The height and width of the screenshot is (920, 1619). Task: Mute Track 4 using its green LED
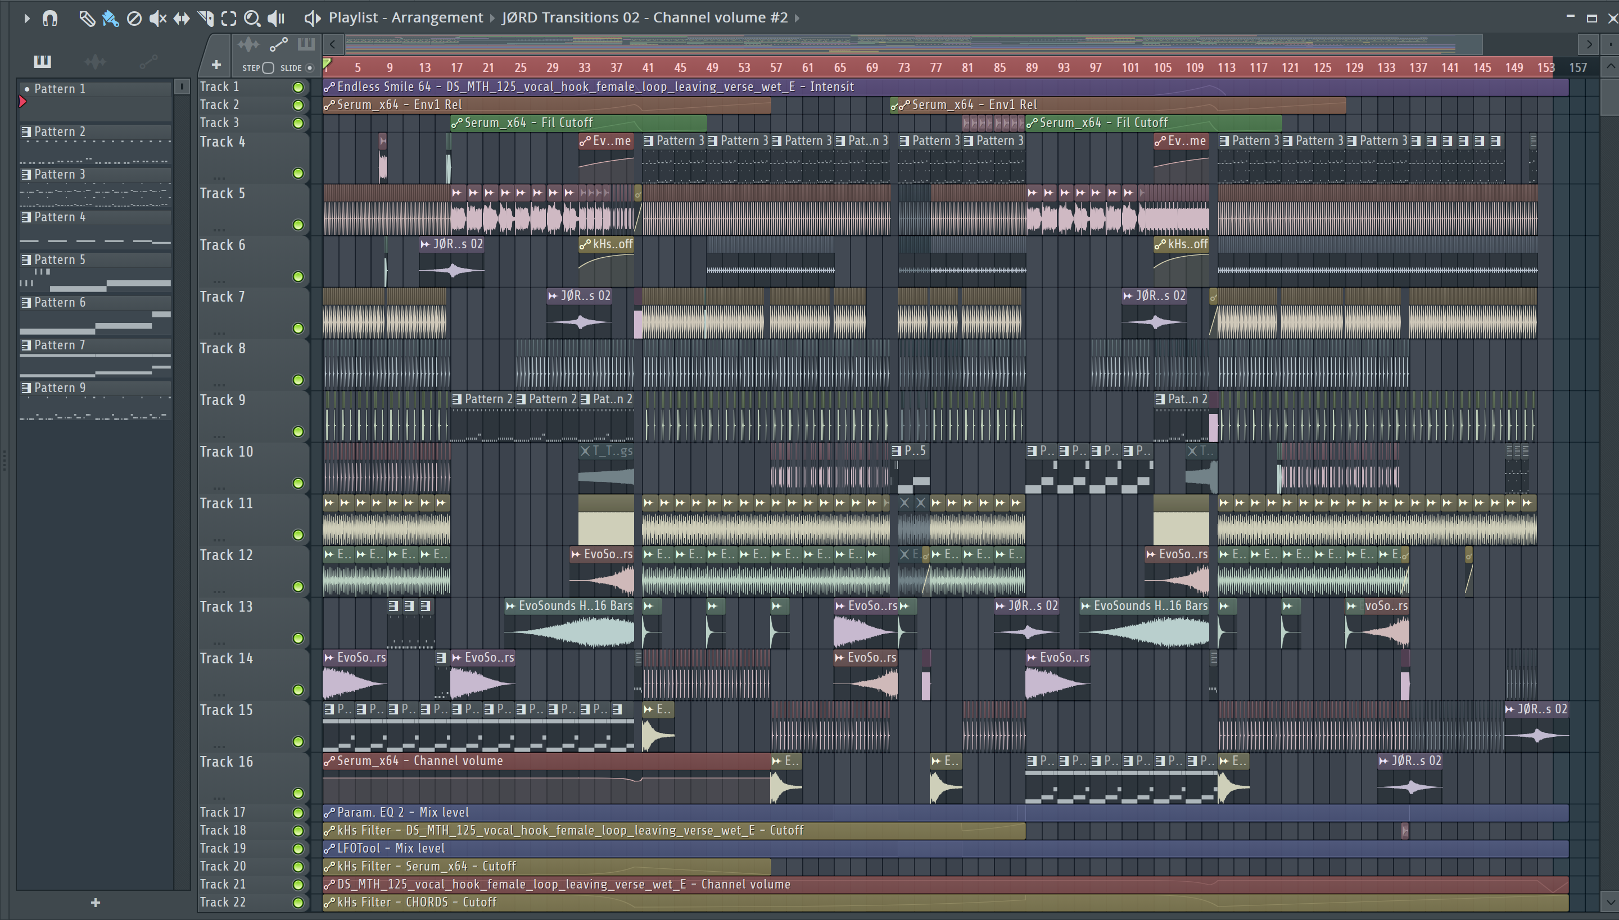pos(298,174)
